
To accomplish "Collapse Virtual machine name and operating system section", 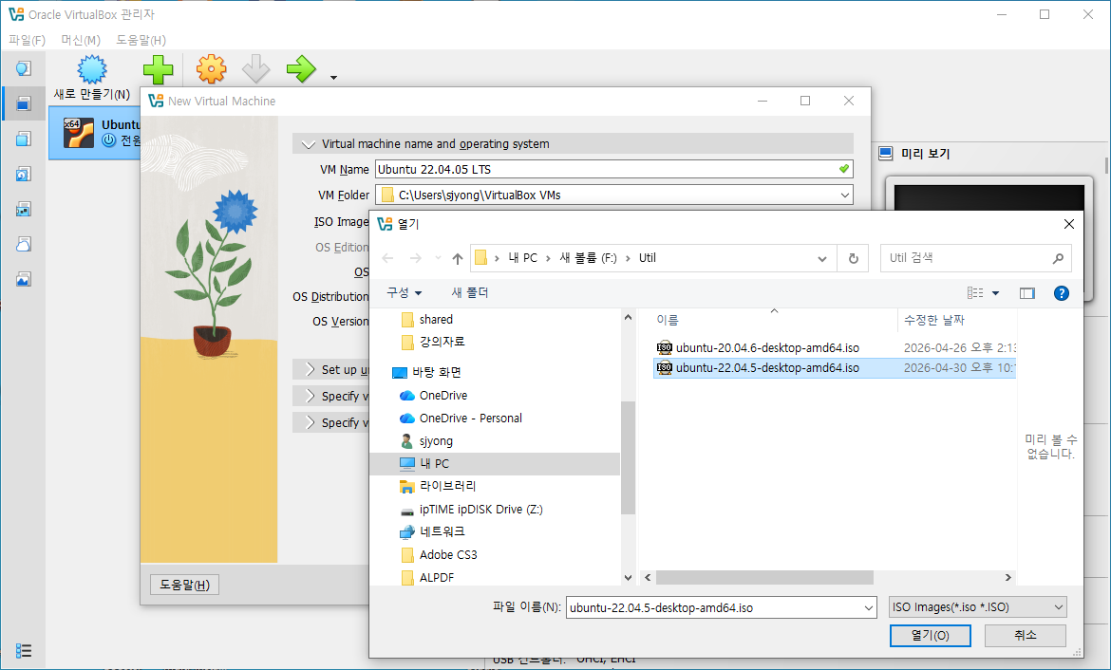I will tap(308, 143).
